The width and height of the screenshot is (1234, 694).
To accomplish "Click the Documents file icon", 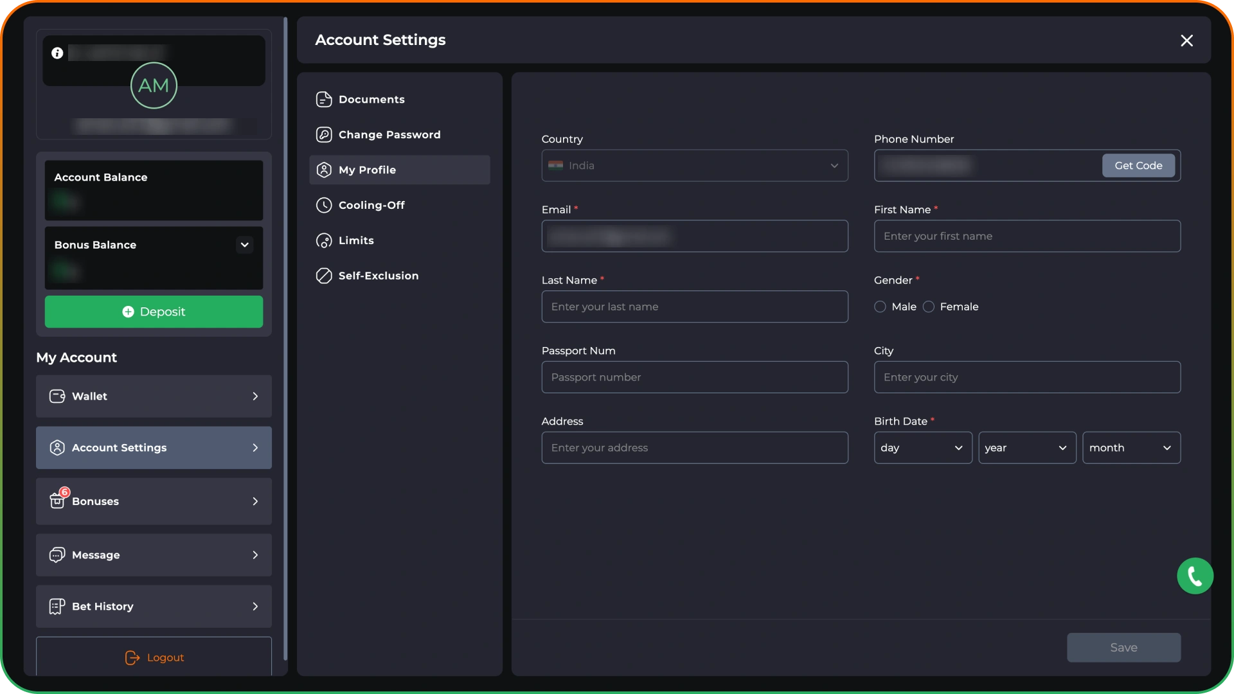I will (x=324, y=100).
